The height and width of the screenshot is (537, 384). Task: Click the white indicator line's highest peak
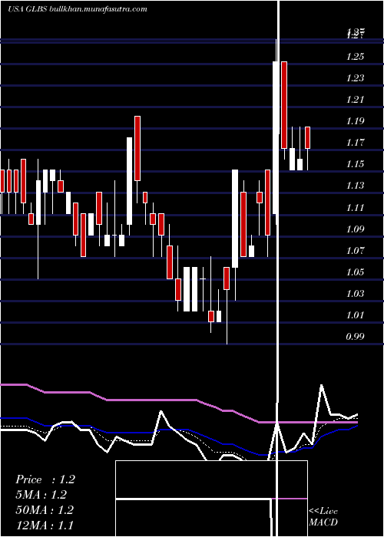322,386
